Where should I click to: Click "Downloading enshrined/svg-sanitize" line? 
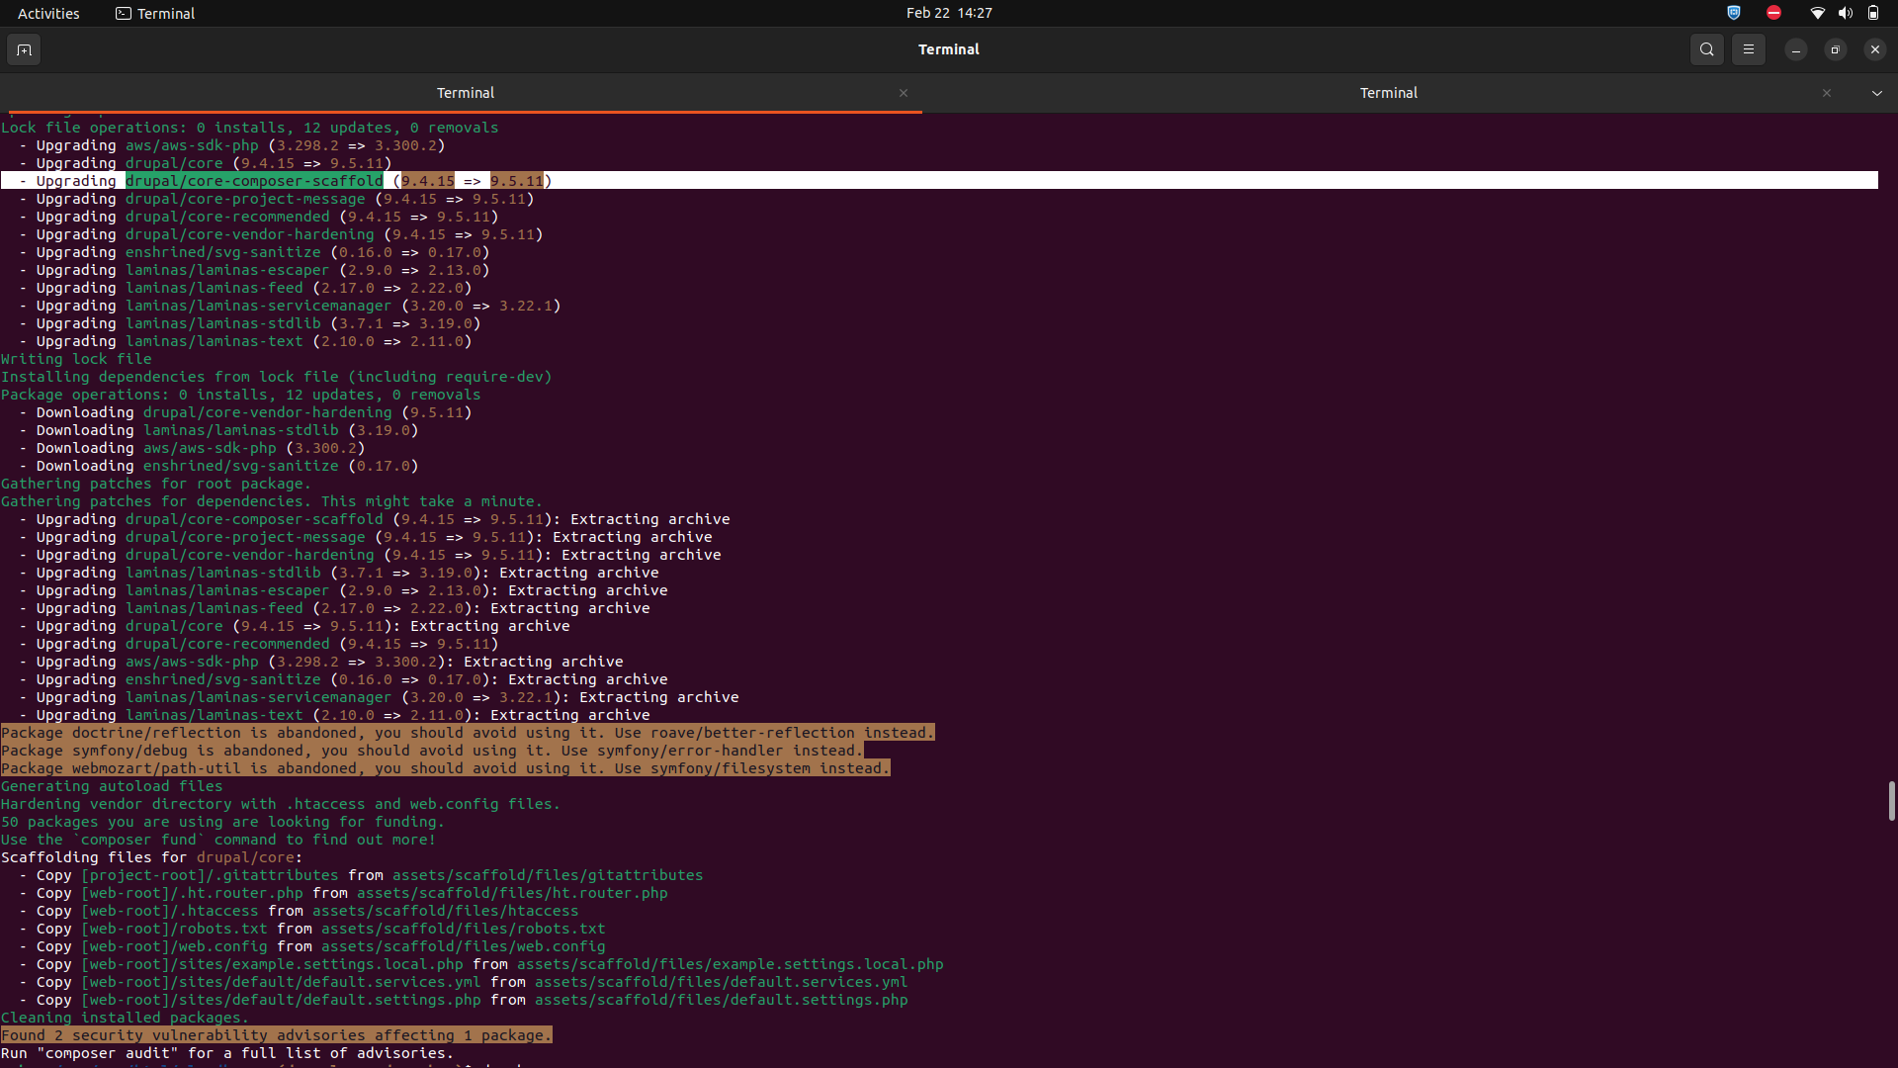coord(218,466)
